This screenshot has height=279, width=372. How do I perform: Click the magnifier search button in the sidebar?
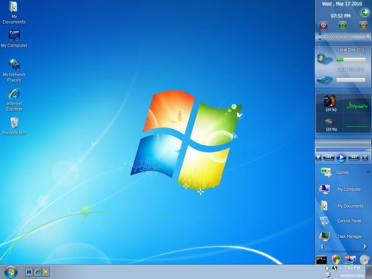[368, 36]
